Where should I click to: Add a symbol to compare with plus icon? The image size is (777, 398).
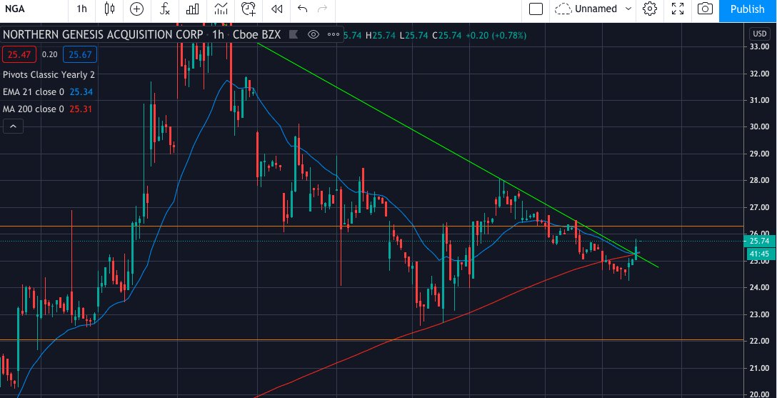coord(137,9)
